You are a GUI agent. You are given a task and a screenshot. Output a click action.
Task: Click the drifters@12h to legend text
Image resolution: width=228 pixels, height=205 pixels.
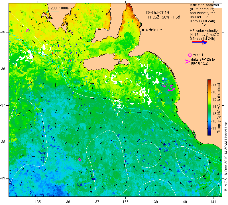click(203, 60)
